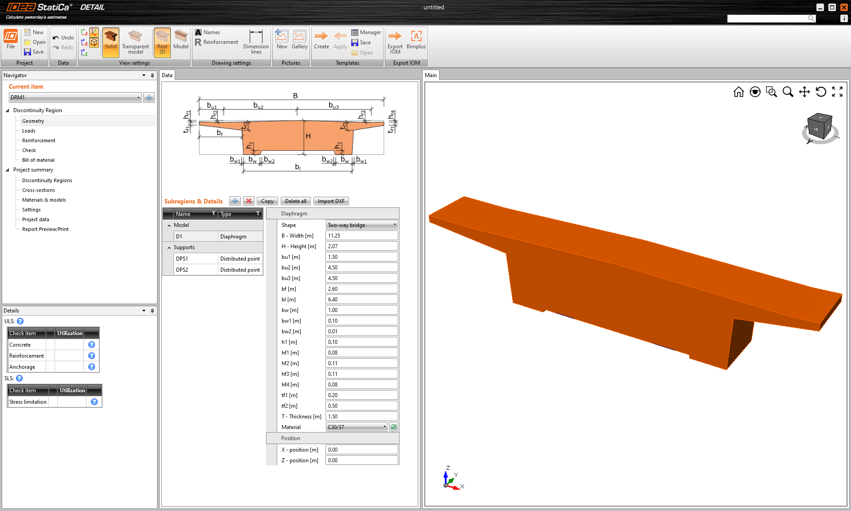Viewport: 851px width, 511px height.
Task: Switch to the Data tab
Action: pos(167,75)
